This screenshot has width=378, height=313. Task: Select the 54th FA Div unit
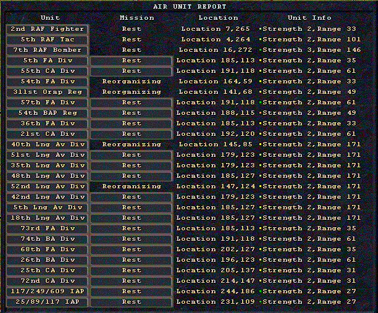click(x=48, y=81)
